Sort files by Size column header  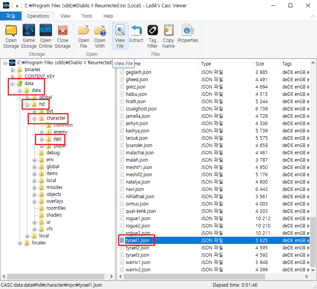tap(266, 64)
